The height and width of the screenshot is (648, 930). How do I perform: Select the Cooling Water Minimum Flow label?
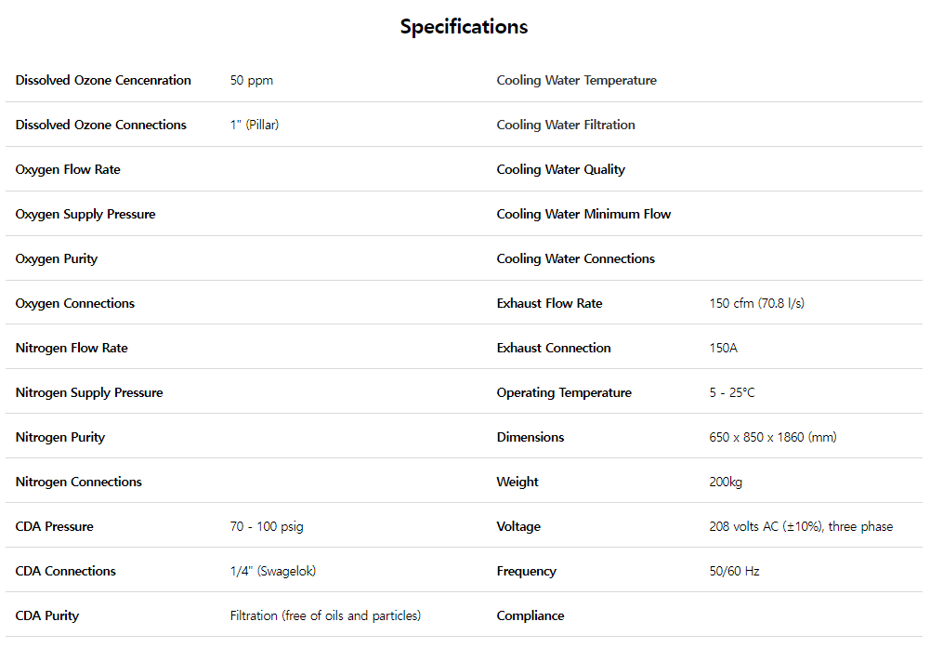[x=583, y=215]
